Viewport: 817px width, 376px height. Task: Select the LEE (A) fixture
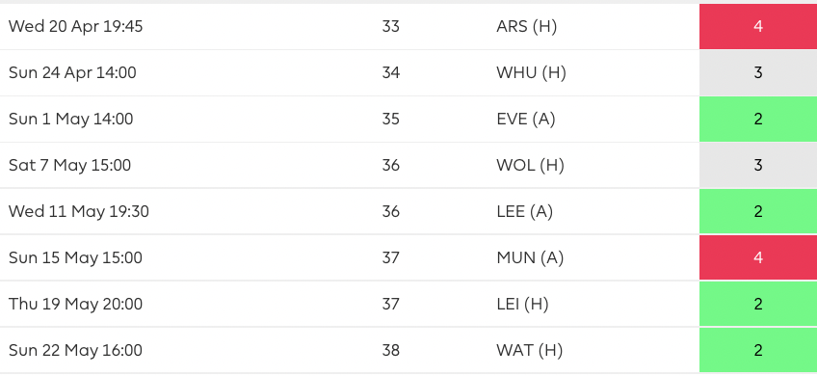(525, 211)
